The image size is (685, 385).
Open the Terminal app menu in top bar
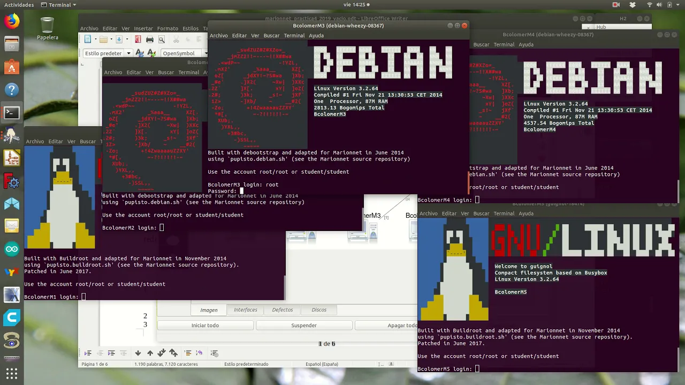[x=59, y=5]
